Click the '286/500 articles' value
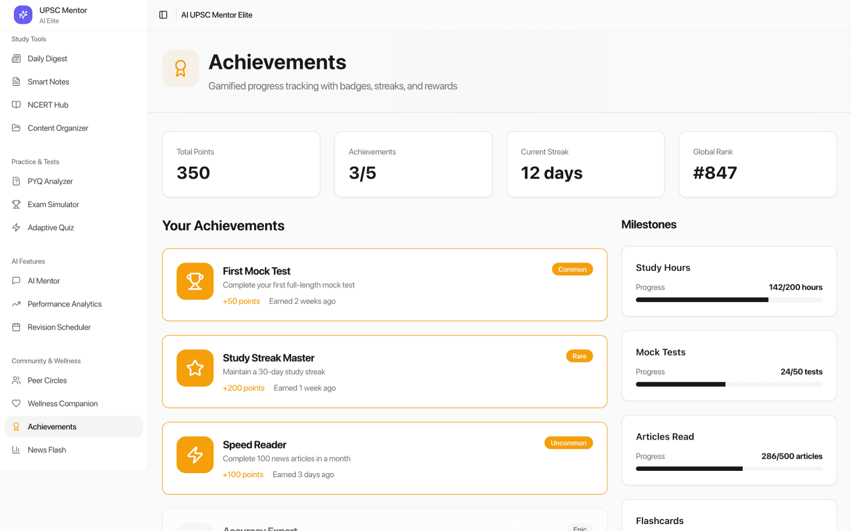851x531 pixels. pos(792,456)
